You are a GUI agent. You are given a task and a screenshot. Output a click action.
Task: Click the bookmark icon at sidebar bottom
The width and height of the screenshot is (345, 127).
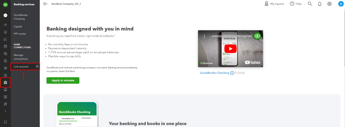[6, 122]
